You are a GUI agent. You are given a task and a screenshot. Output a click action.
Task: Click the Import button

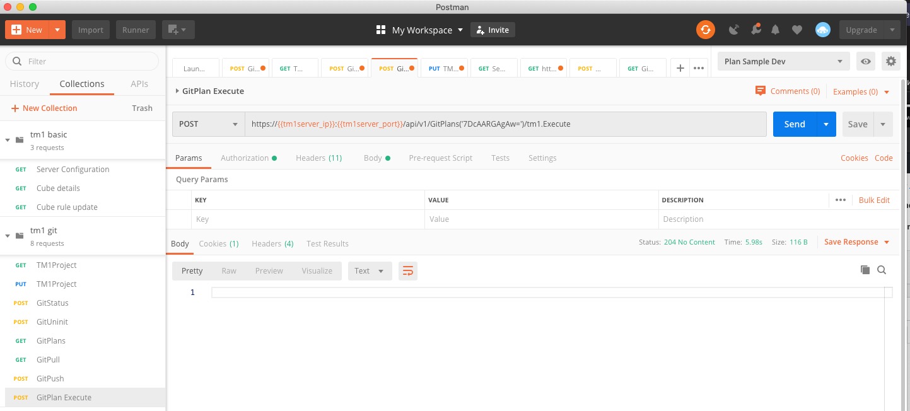pyautogui.click(x=91, y=30)
